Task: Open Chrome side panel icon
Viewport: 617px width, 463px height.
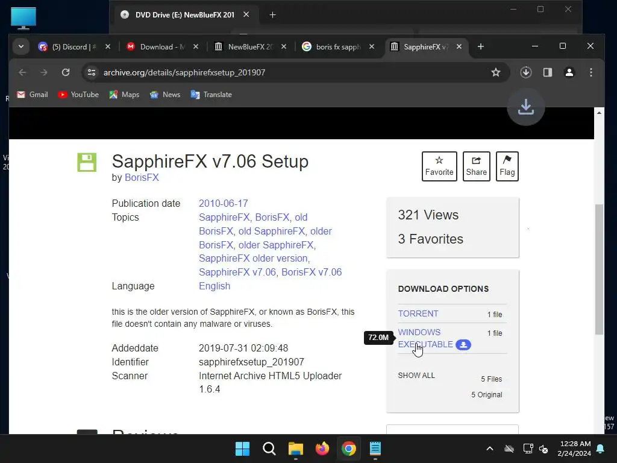Action: 548,72
